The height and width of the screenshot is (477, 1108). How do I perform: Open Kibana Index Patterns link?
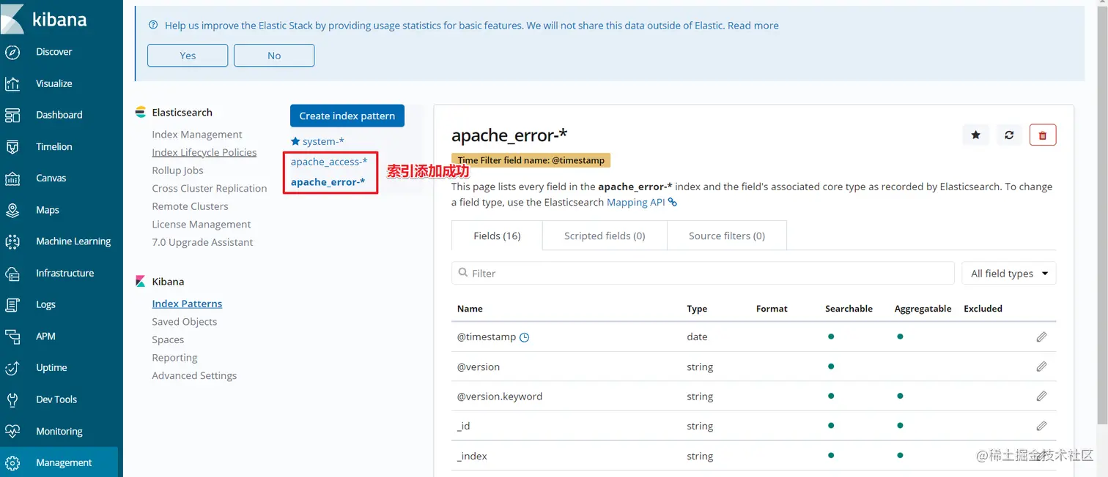coord(187,304)
